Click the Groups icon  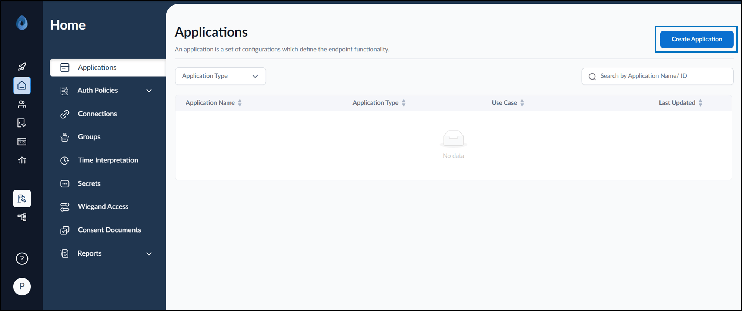point(65,137)
